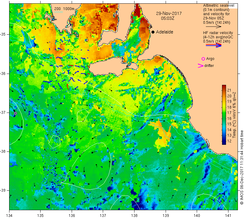This screenshot has width=244, height=219.
Task: Click the dark blue 12°C end of the colorbar
Action: (x=224, y=143)
